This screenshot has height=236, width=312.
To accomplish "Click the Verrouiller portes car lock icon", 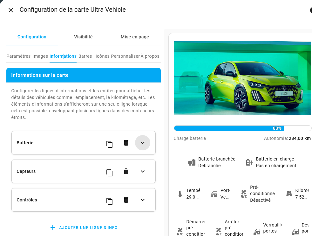I will click(x=257, y=232).
